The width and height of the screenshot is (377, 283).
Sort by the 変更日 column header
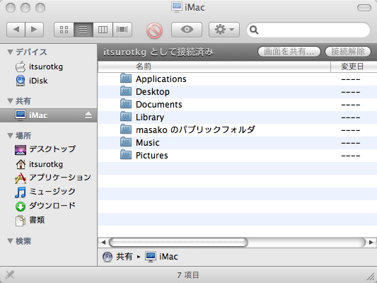click(354, 67)
